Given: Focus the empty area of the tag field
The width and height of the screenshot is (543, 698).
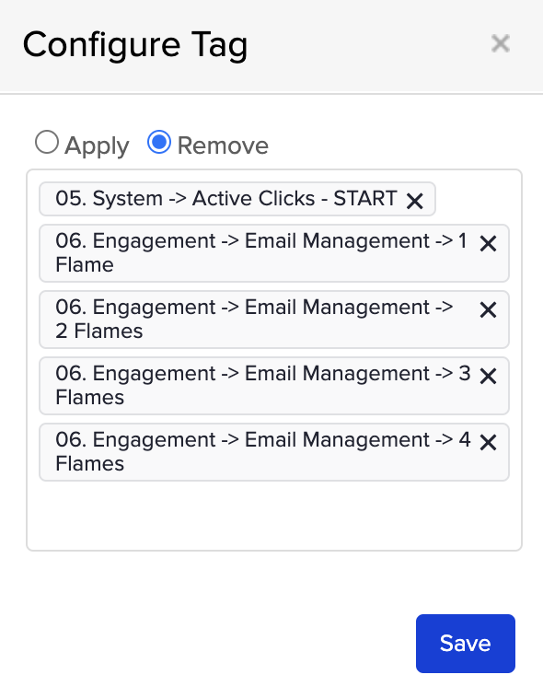Looking at the screenshot, I should pyautogui.click(x=274, y=516).
